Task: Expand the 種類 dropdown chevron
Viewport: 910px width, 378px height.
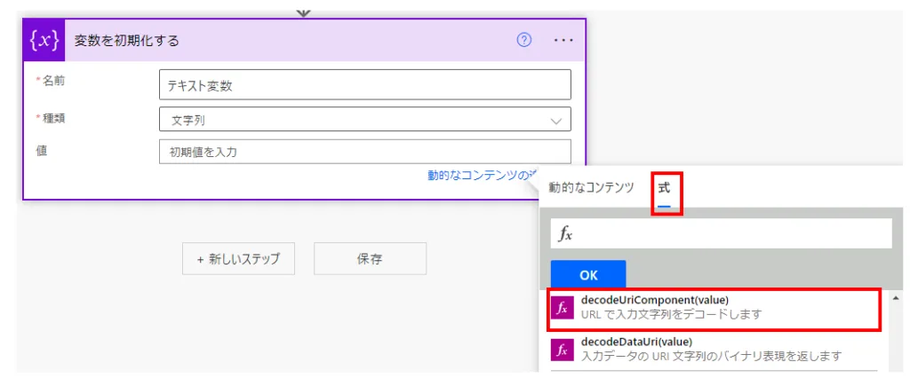Action: click(x=556, y=120)
